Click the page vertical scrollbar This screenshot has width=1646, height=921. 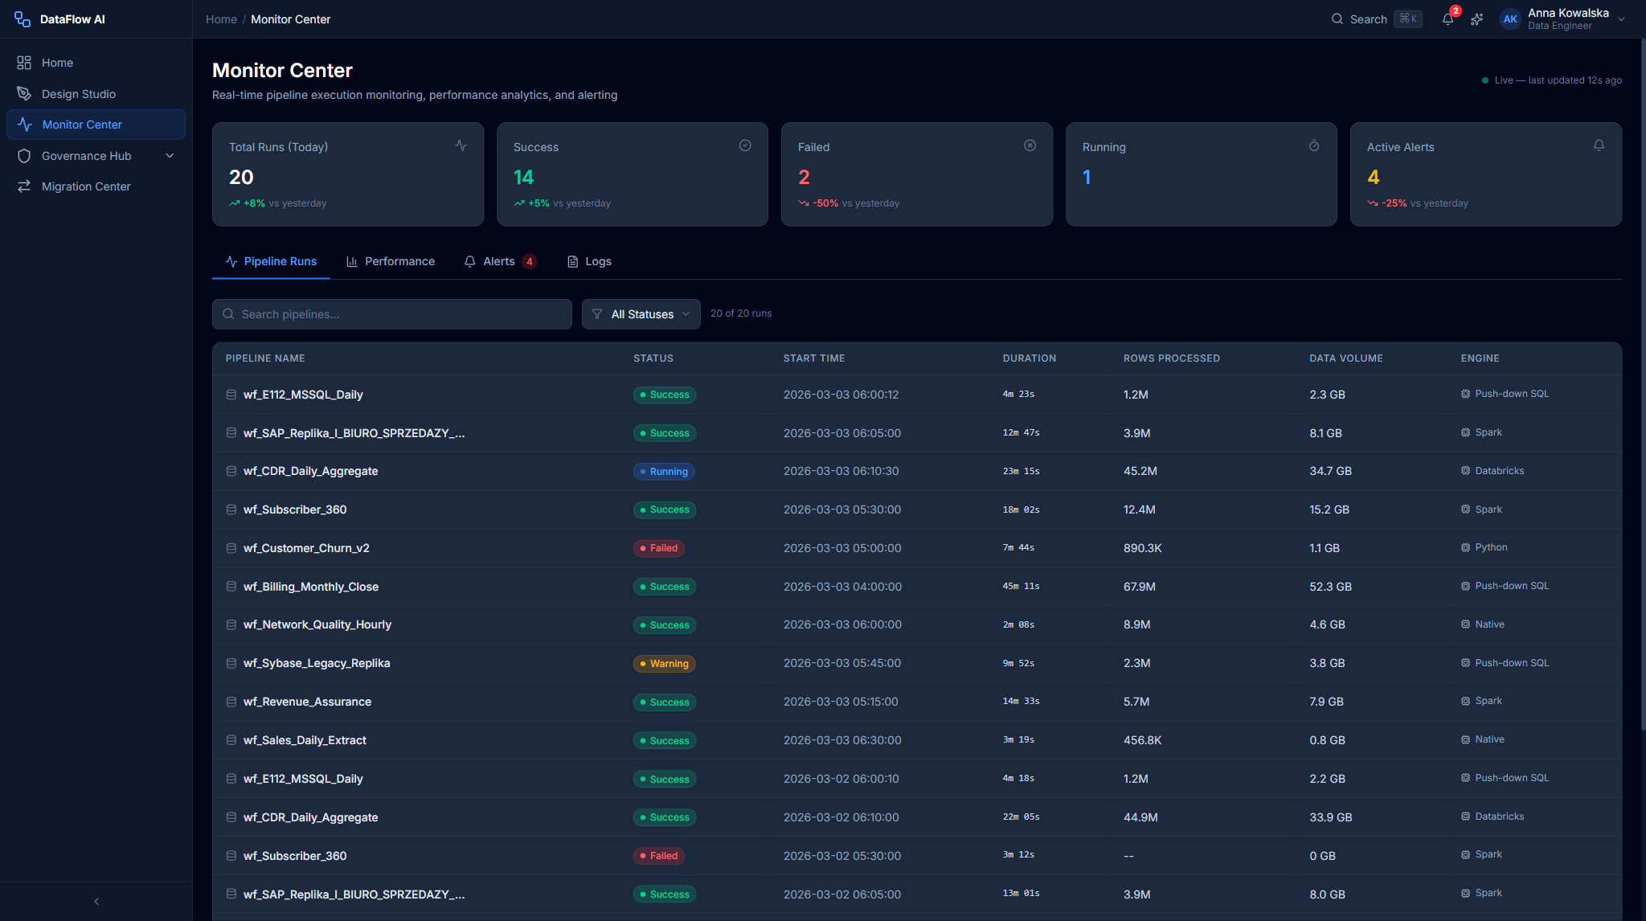pyautogui.click(x=1642, y=386)
